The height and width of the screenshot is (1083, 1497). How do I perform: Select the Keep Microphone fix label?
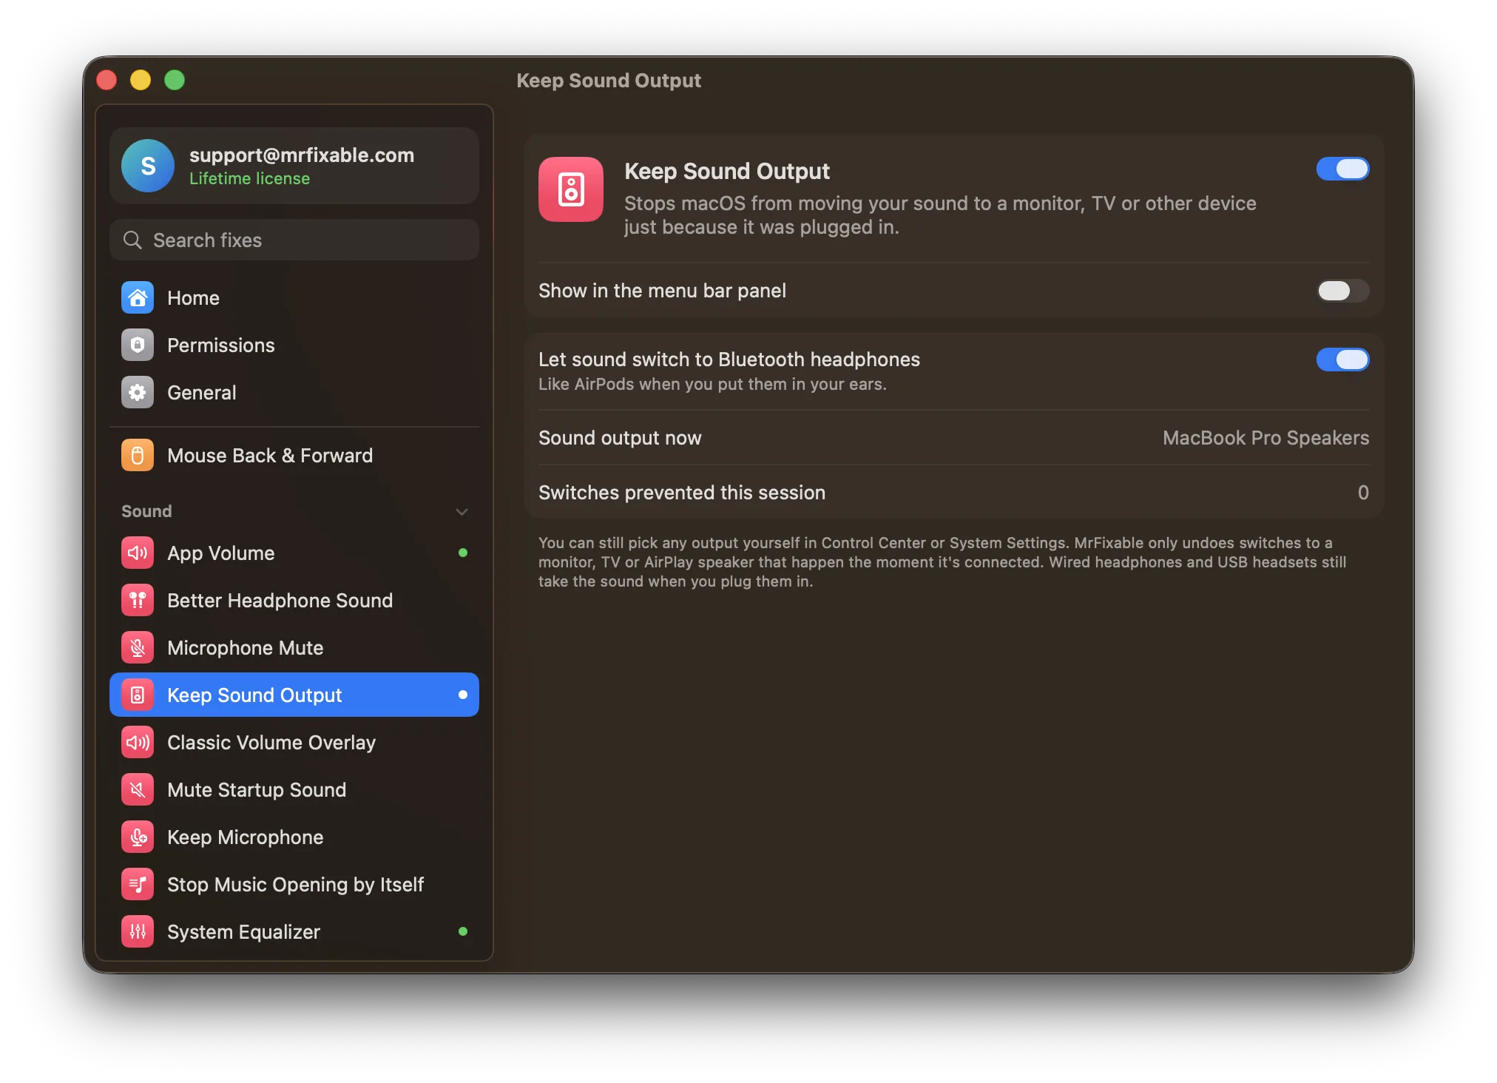(x=245, y=837)
